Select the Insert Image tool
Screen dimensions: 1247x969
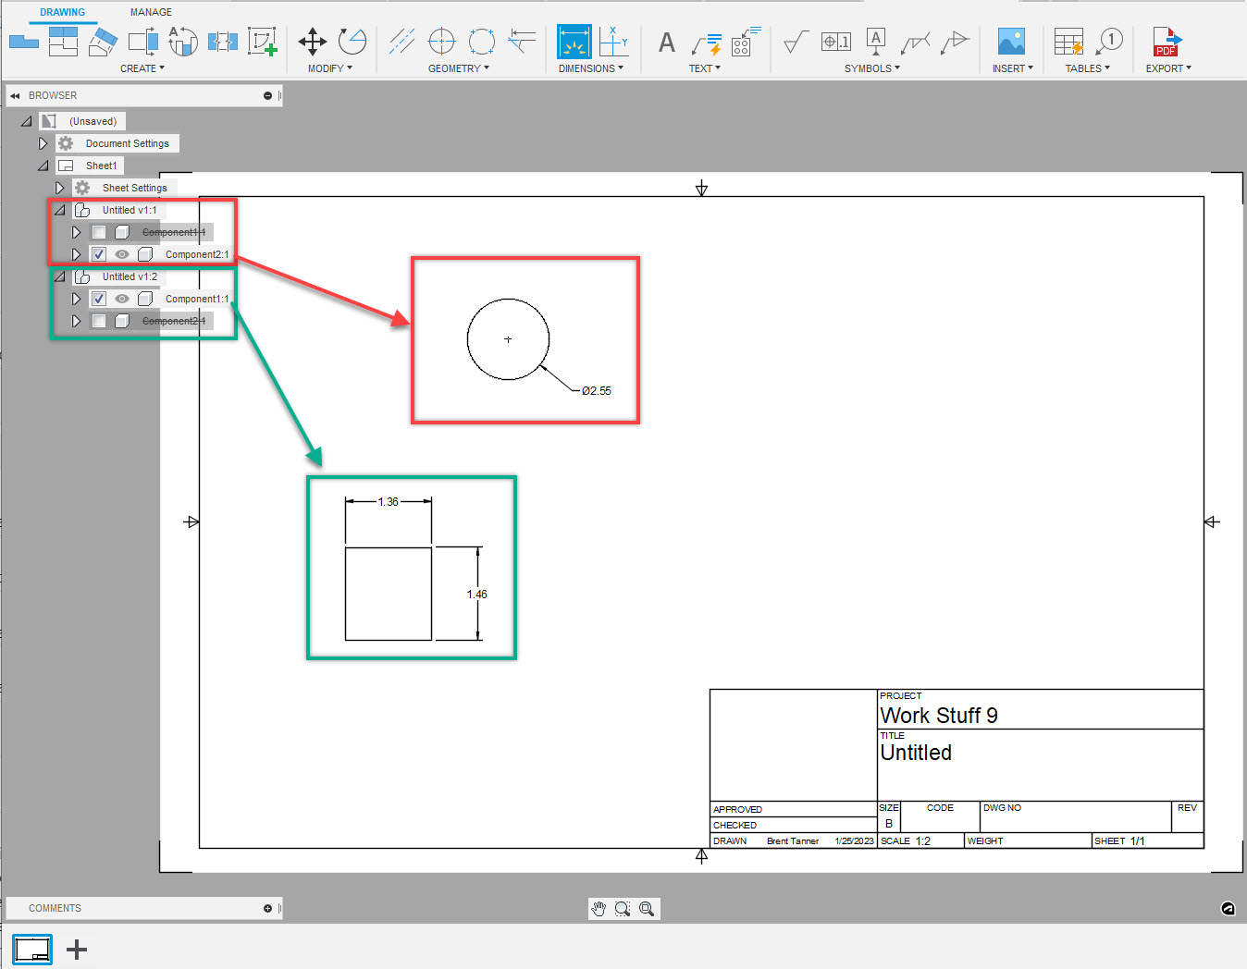pos(1011,42)
